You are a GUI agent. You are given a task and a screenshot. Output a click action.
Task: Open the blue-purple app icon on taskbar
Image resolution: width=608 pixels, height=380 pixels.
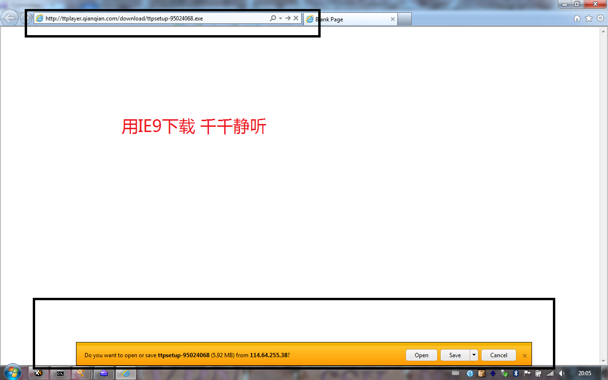[x=104, y=373]
